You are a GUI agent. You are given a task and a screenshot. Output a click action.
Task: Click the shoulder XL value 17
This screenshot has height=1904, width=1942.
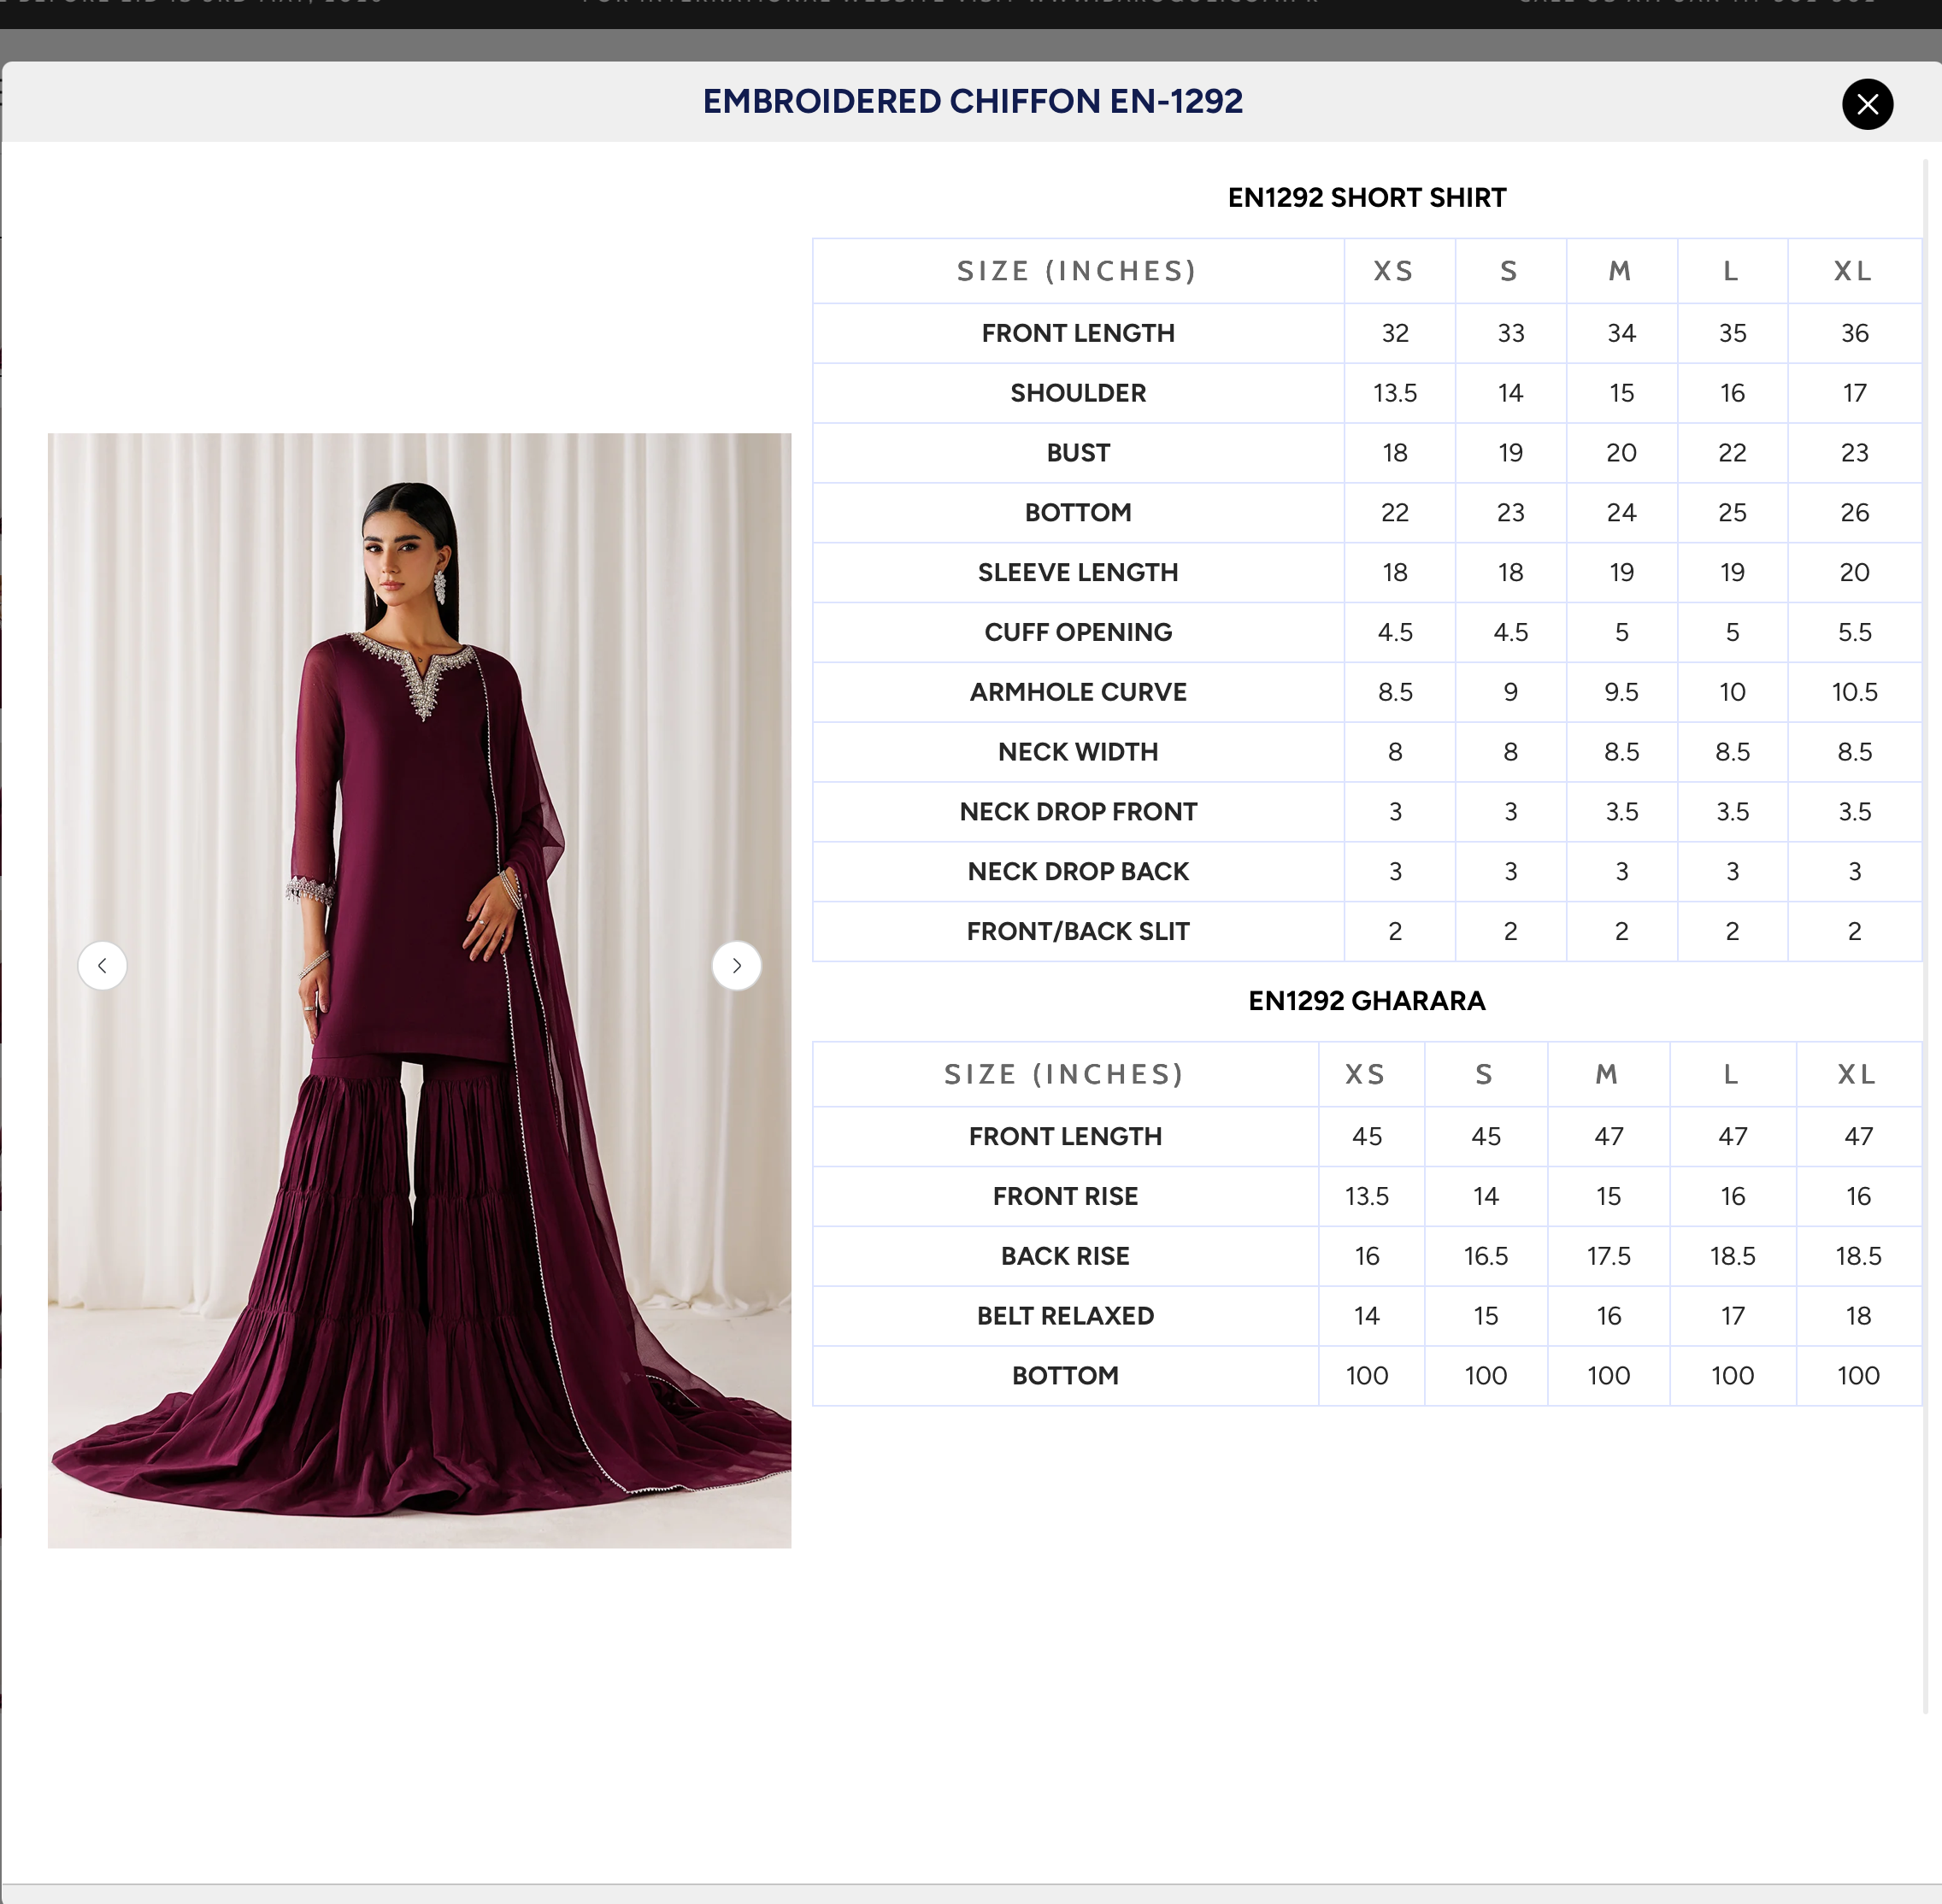tap(1854, 393)
